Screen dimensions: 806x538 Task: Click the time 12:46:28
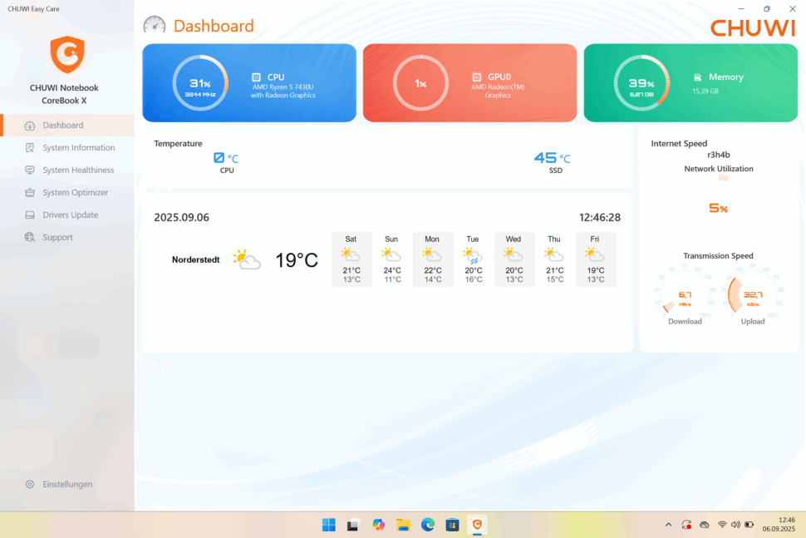coord(600,218)
